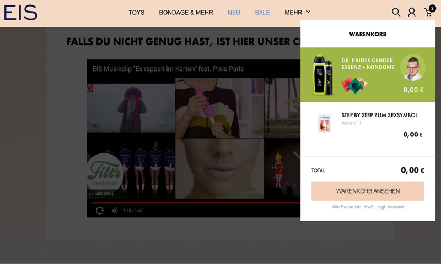This screenshot has width=441, height=264.
Task: Mute the video speaker icon
Action: (x=115, y=210)
